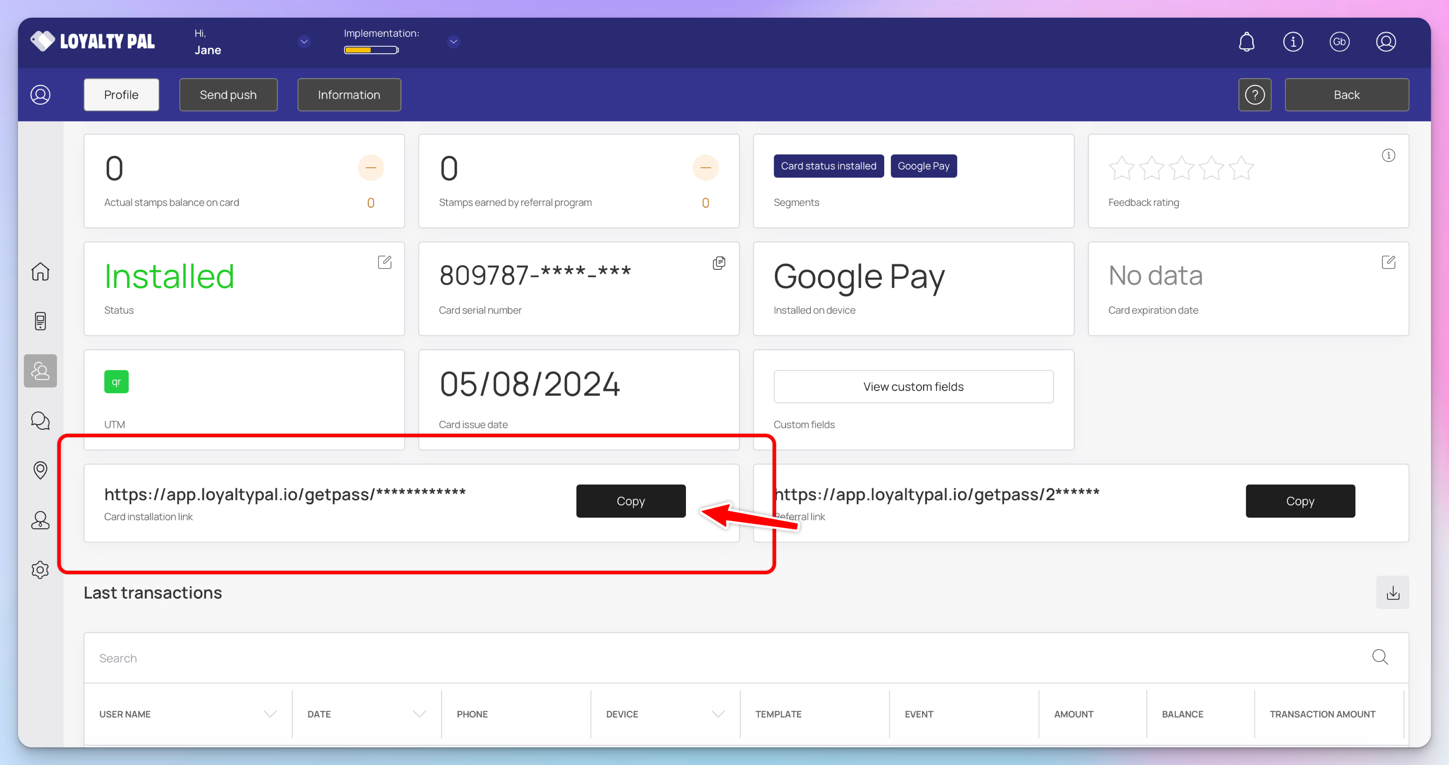Open settings gear in sidebar

pos(41,569)
